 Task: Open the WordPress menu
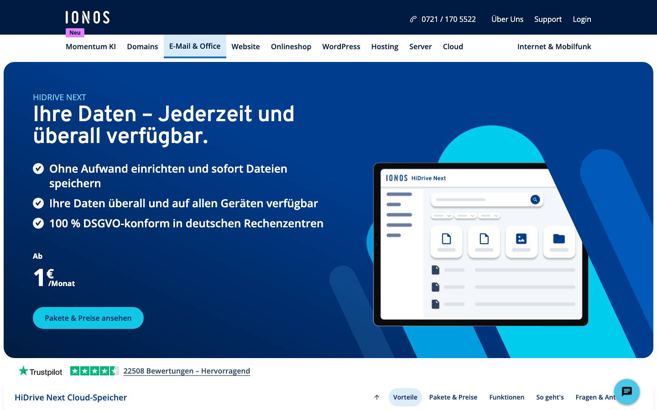click(341, 46)
